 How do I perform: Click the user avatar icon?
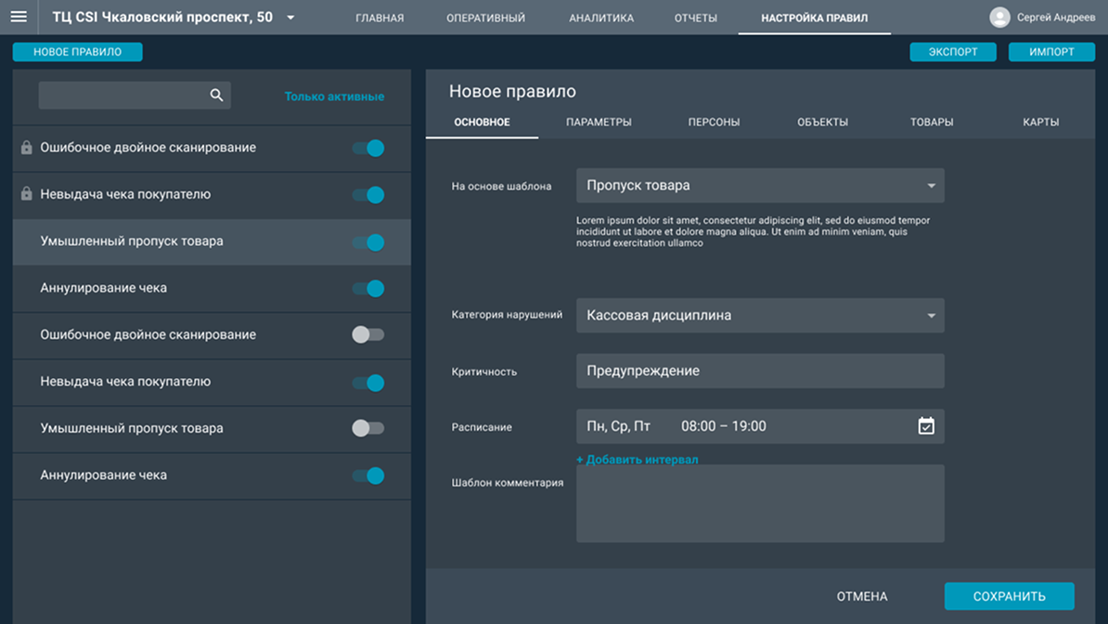tap(999, 17)
